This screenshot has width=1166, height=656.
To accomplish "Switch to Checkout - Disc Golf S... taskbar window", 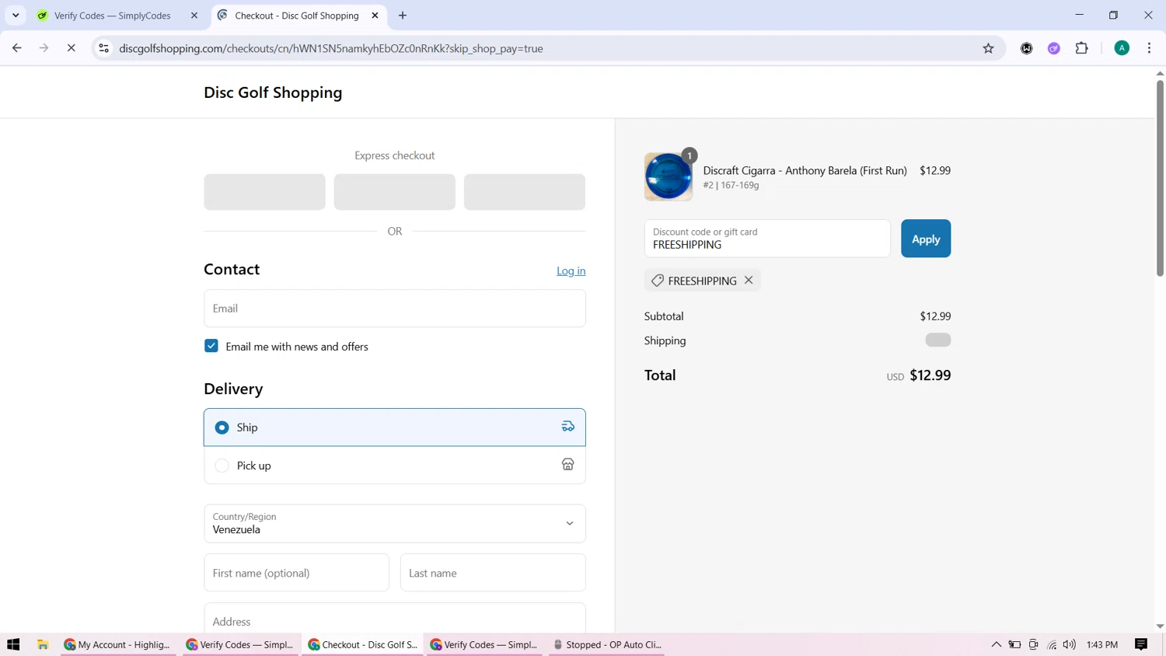I will pos(363,644).
